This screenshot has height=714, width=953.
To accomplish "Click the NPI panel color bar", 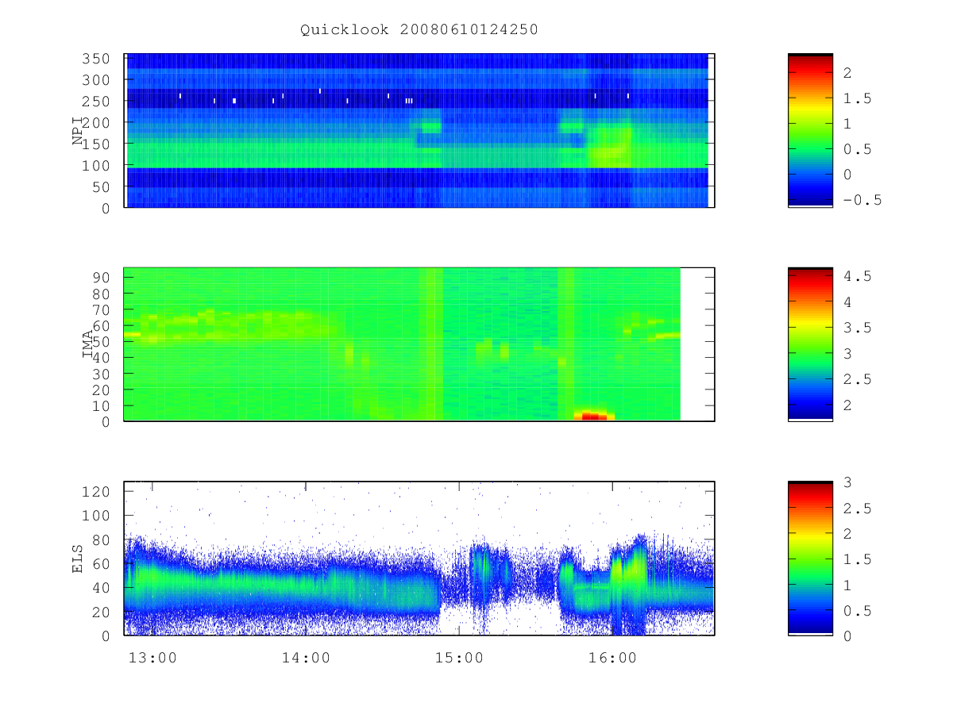I will tap(810, 131).
